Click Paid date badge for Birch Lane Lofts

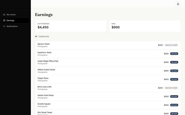coord(171,88)
